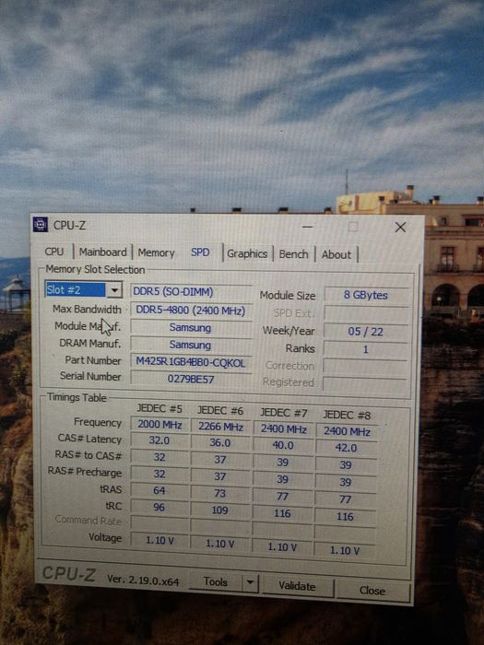Select the SPD tab

click(x=200, y=252)
